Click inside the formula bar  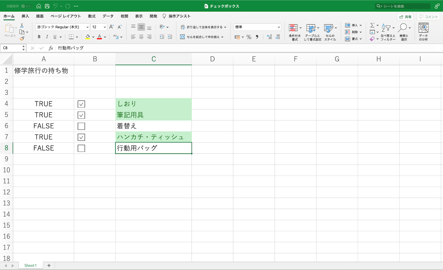click(x=111, y=48)
